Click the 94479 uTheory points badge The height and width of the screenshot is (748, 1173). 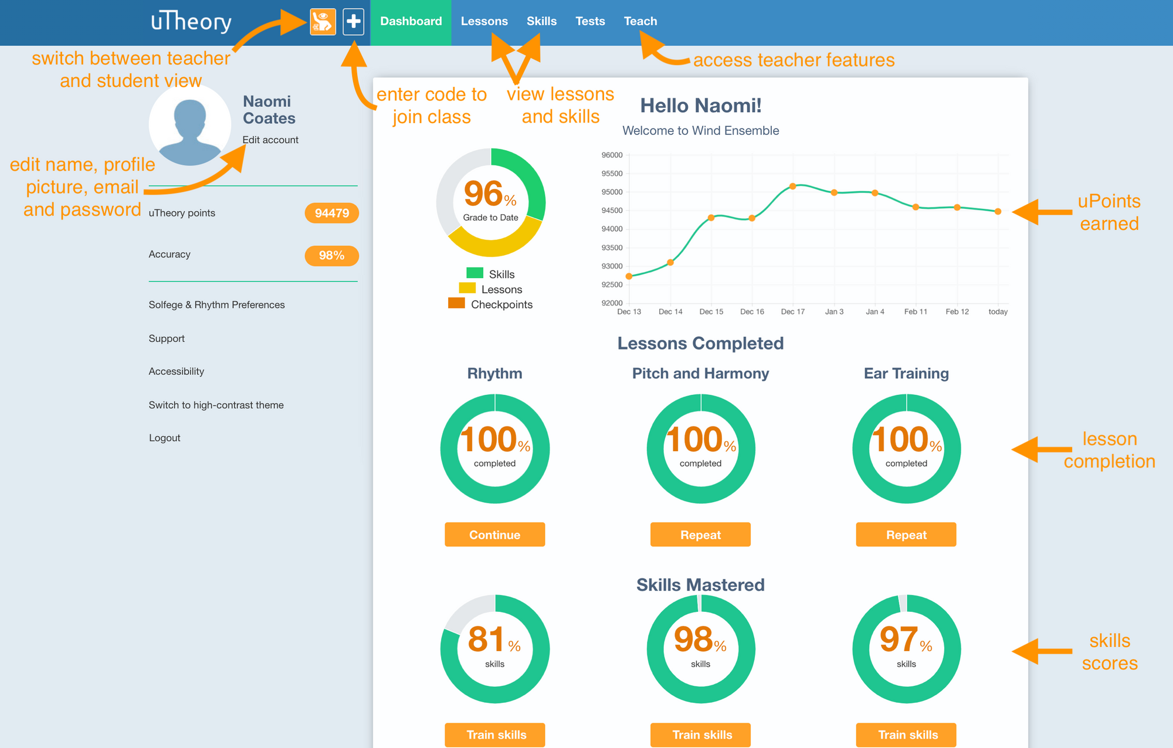[331, 213]
